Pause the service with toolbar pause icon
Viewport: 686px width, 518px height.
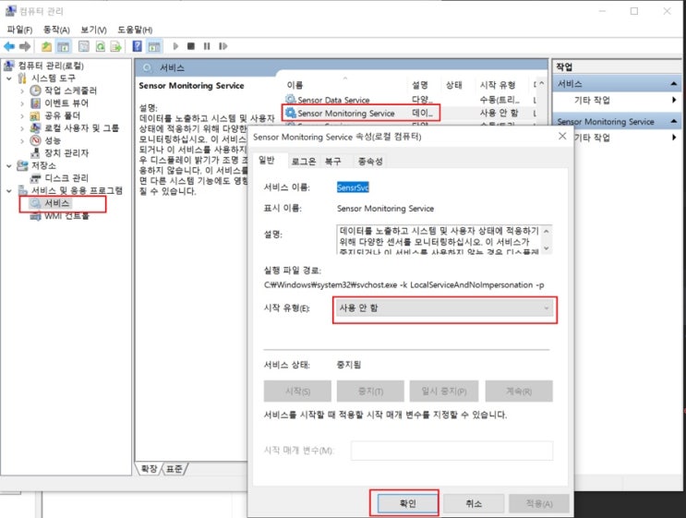pos(207,46)
